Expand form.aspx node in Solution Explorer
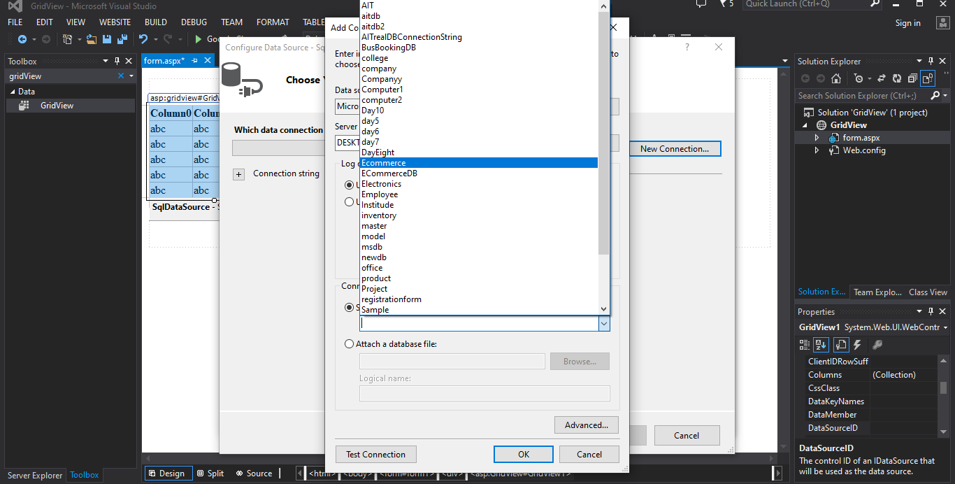The width and height of the screenshot is (955, 484). [x=817, y=138]
